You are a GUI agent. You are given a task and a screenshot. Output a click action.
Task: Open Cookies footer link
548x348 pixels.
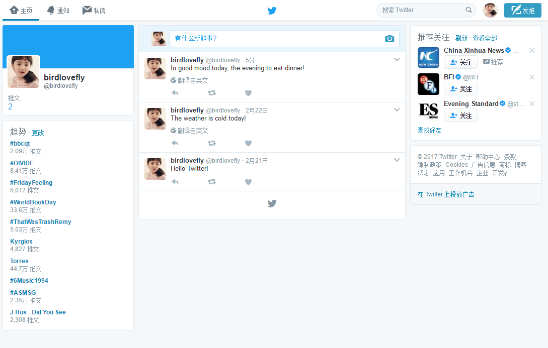(456, 165)
